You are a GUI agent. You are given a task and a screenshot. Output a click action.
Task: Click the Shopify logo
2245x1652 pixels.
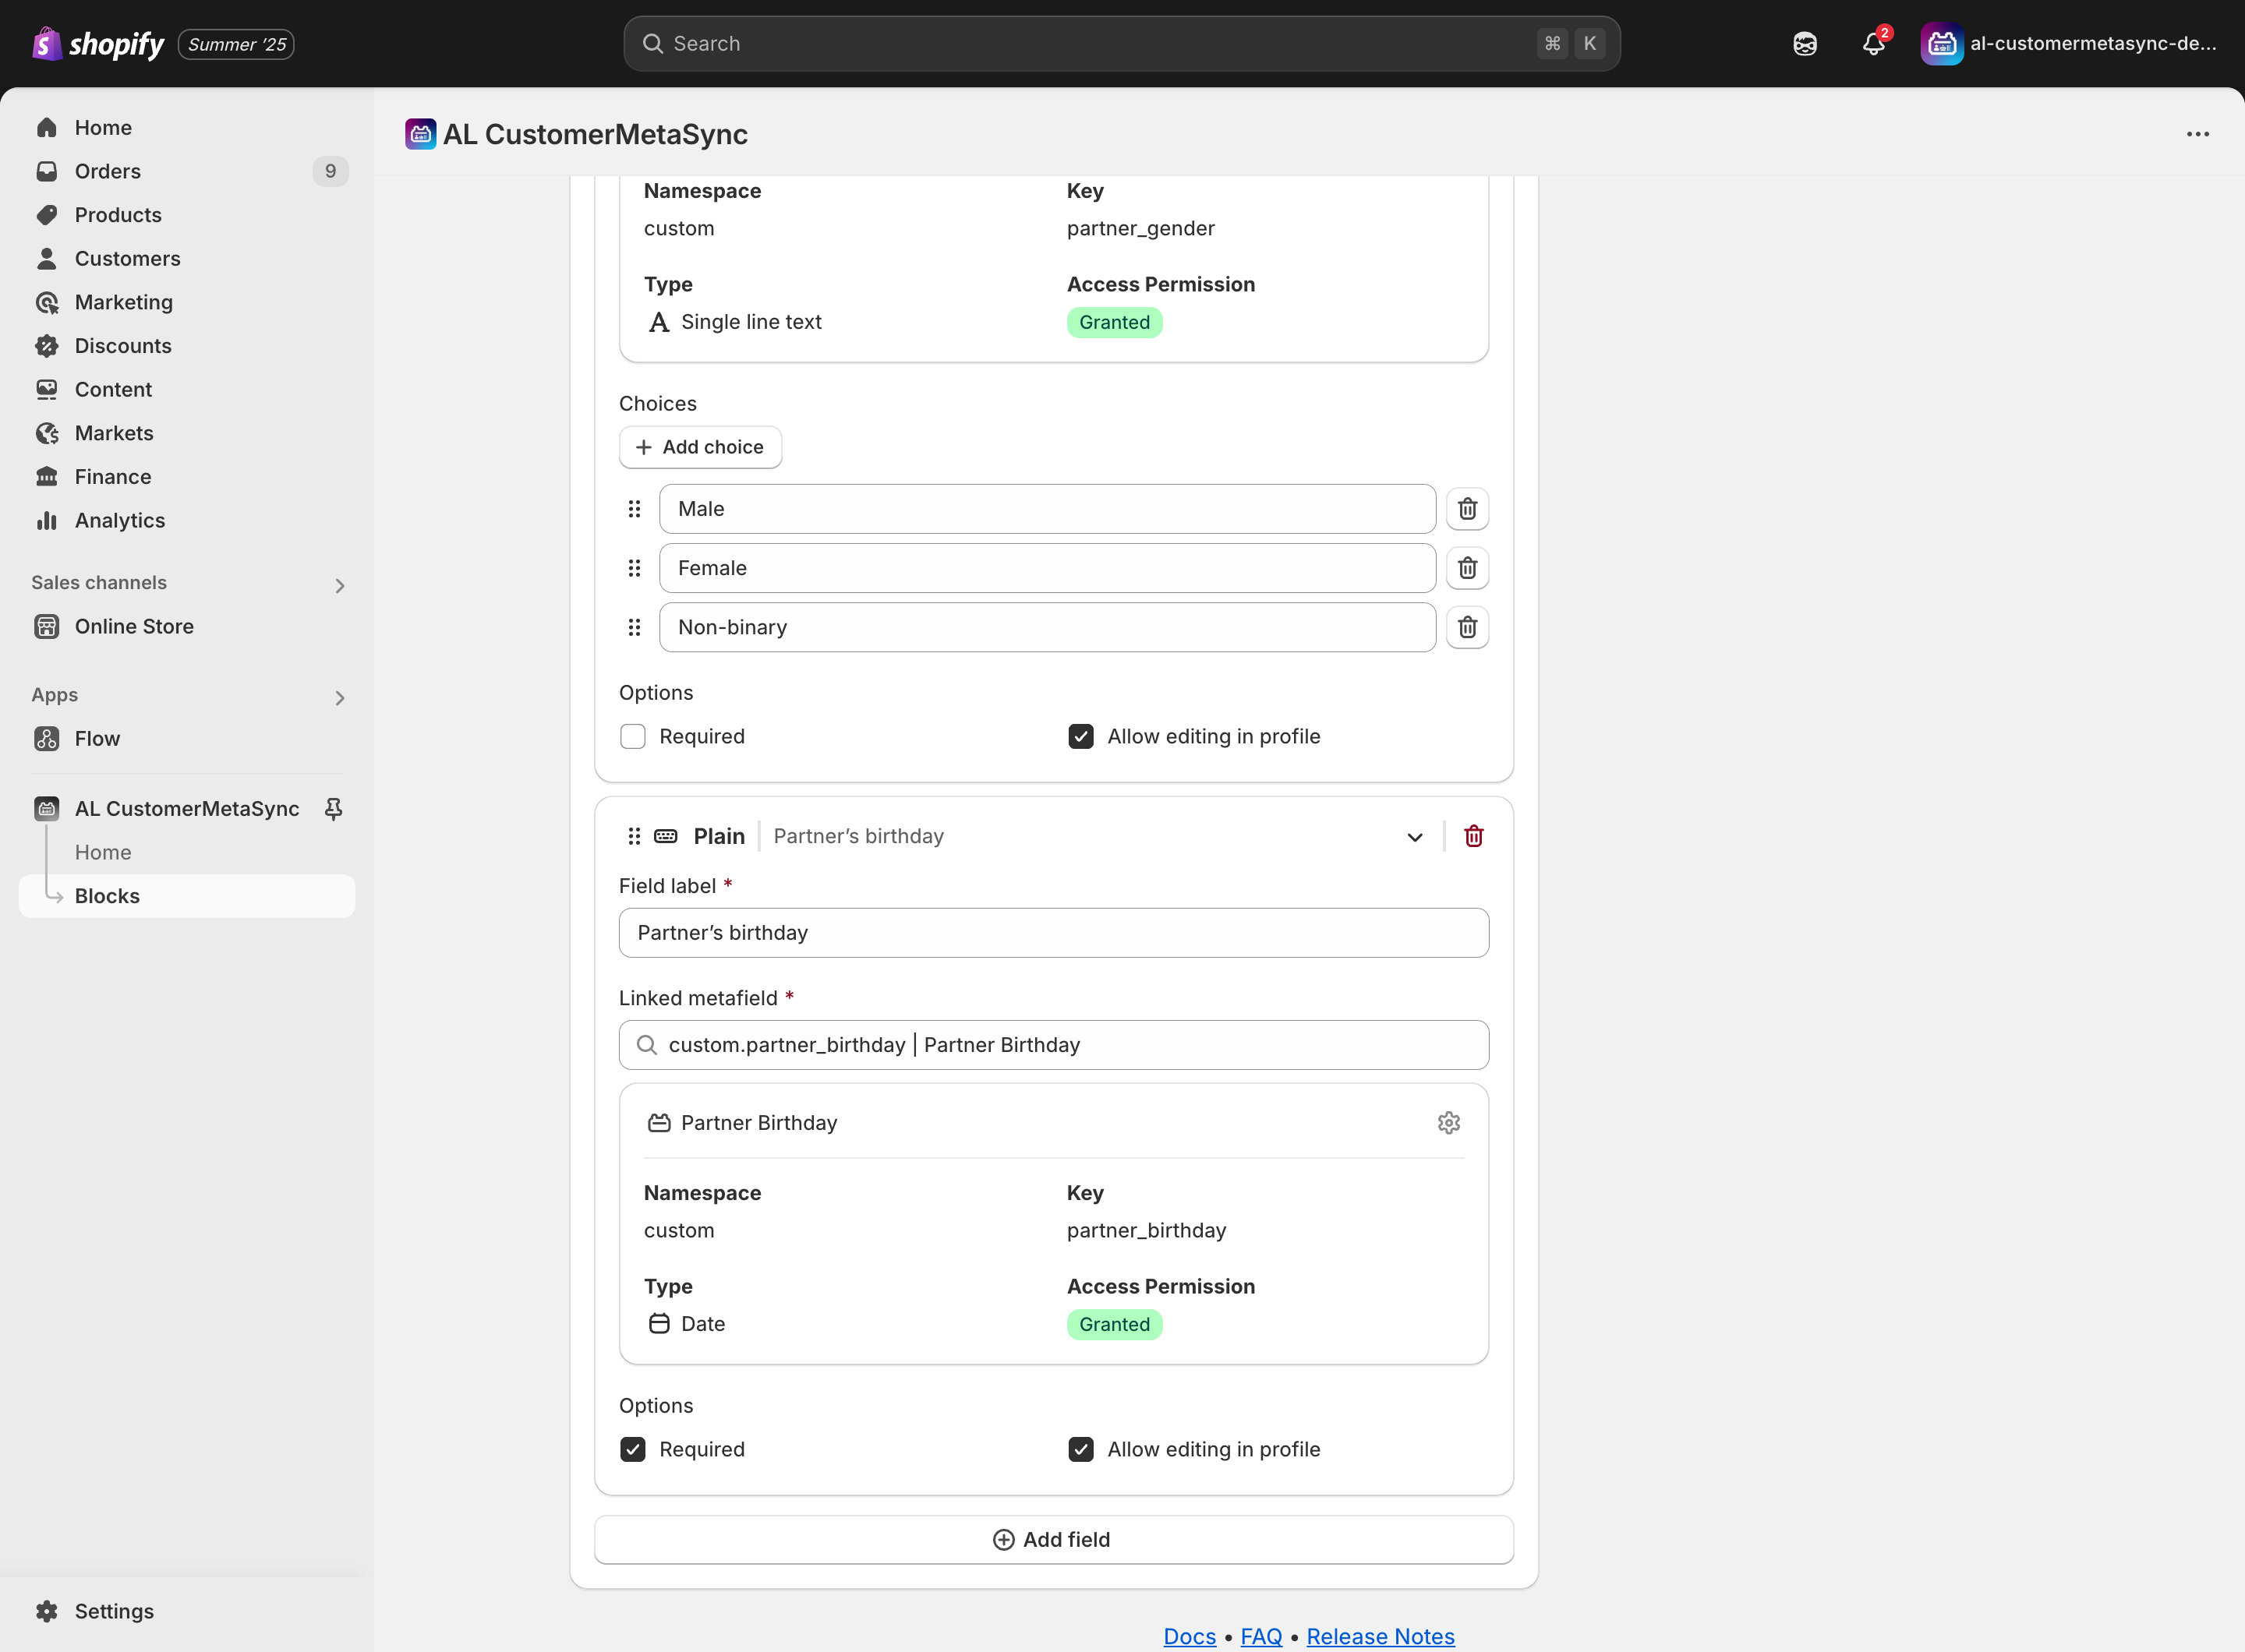click(x=98, y=44)
